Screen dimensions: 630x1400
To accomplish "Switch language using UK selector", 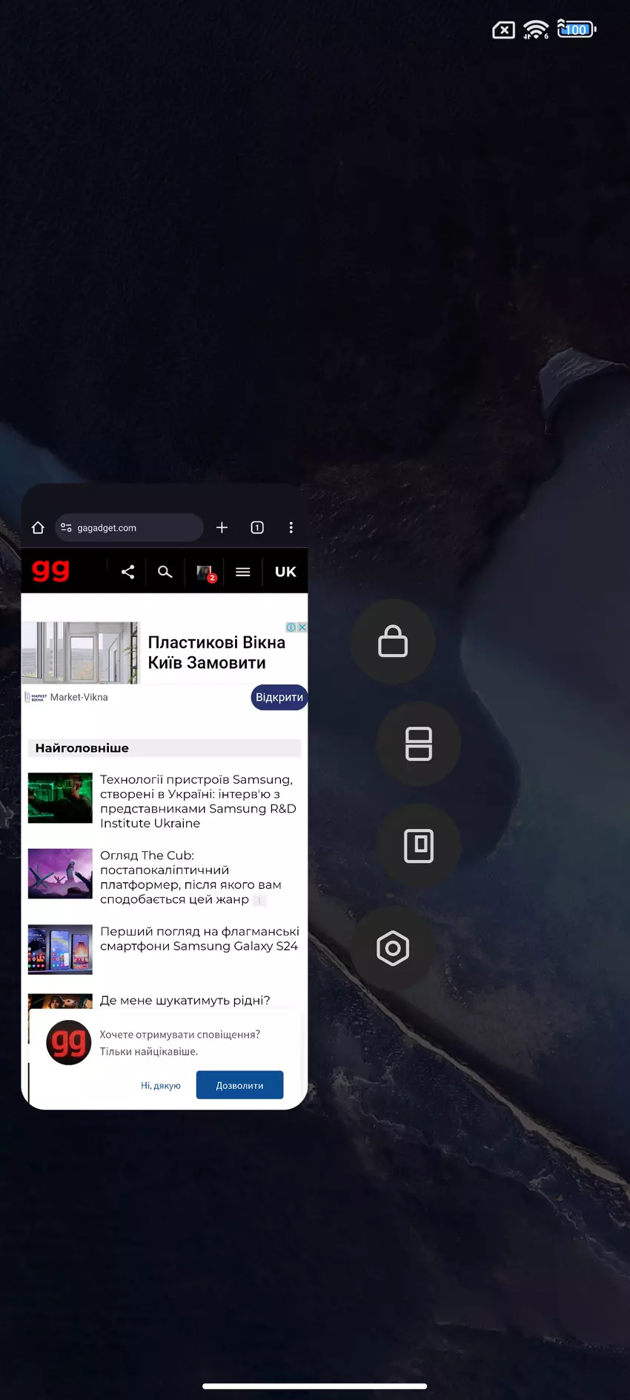I will 285,572.
